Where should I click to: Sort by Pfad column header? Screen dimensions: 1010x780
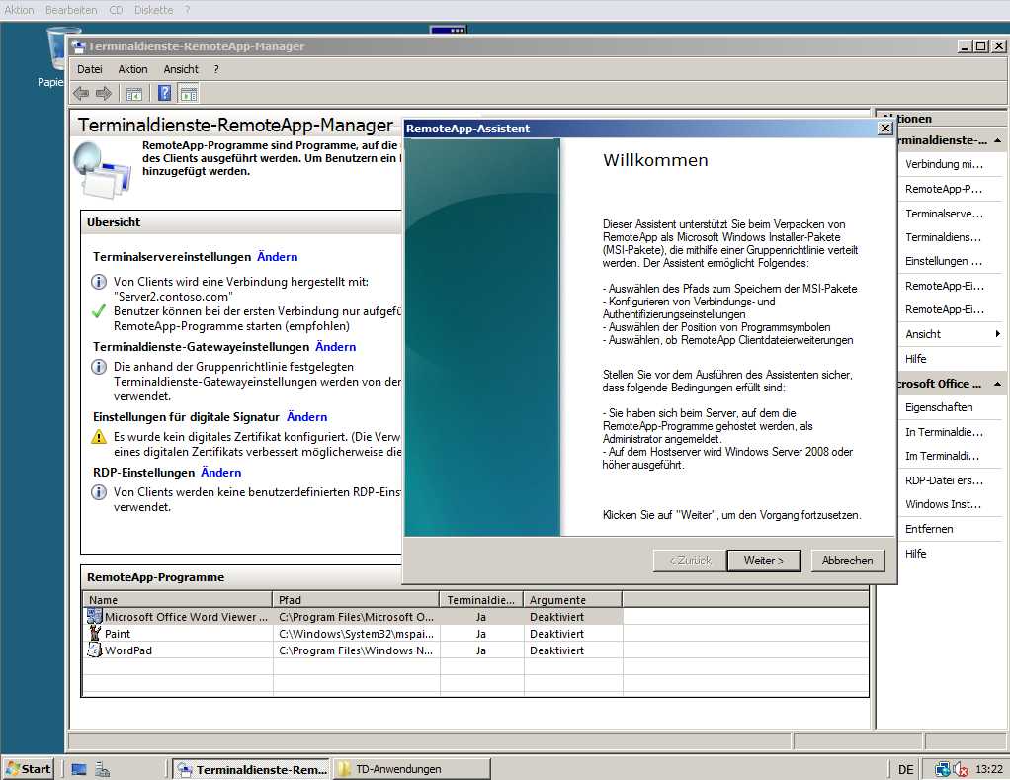coord(356,600)
